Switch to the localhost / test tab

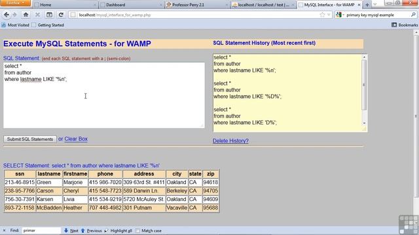point(263,5)
